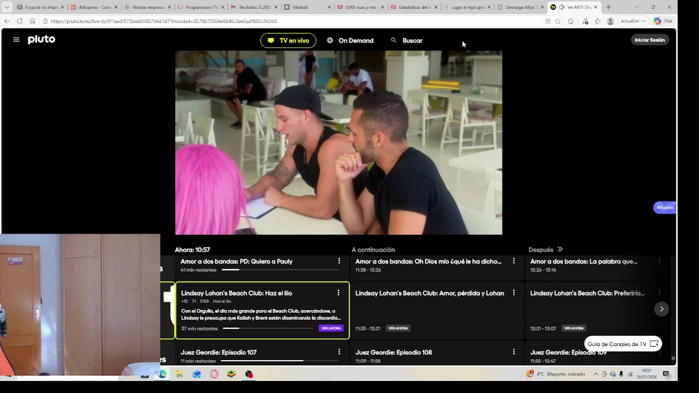Image resolution: width=699 pixels, height=393 pixels.
Task: Expand the Después double chevron
Action: 560,249
